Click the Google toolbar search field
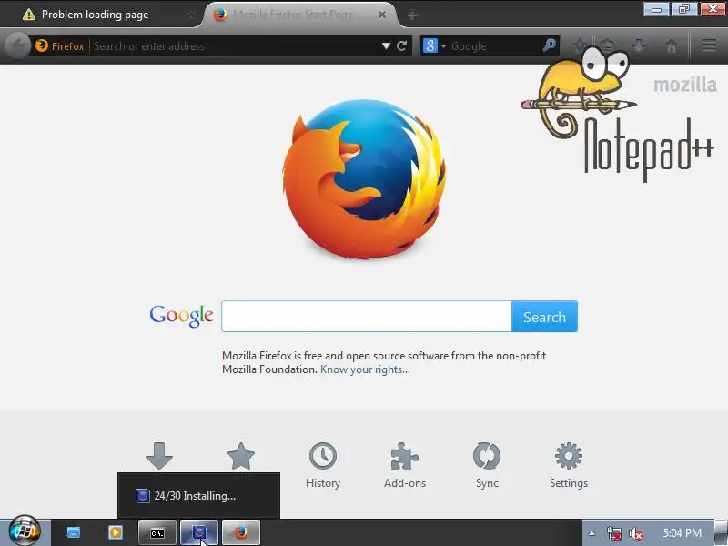 coord(494,46)
